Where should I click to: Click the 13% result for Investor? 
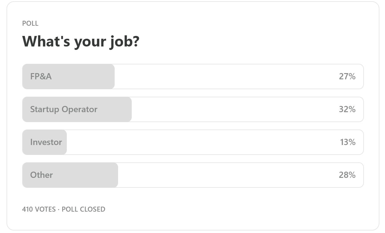coord(348,142)
